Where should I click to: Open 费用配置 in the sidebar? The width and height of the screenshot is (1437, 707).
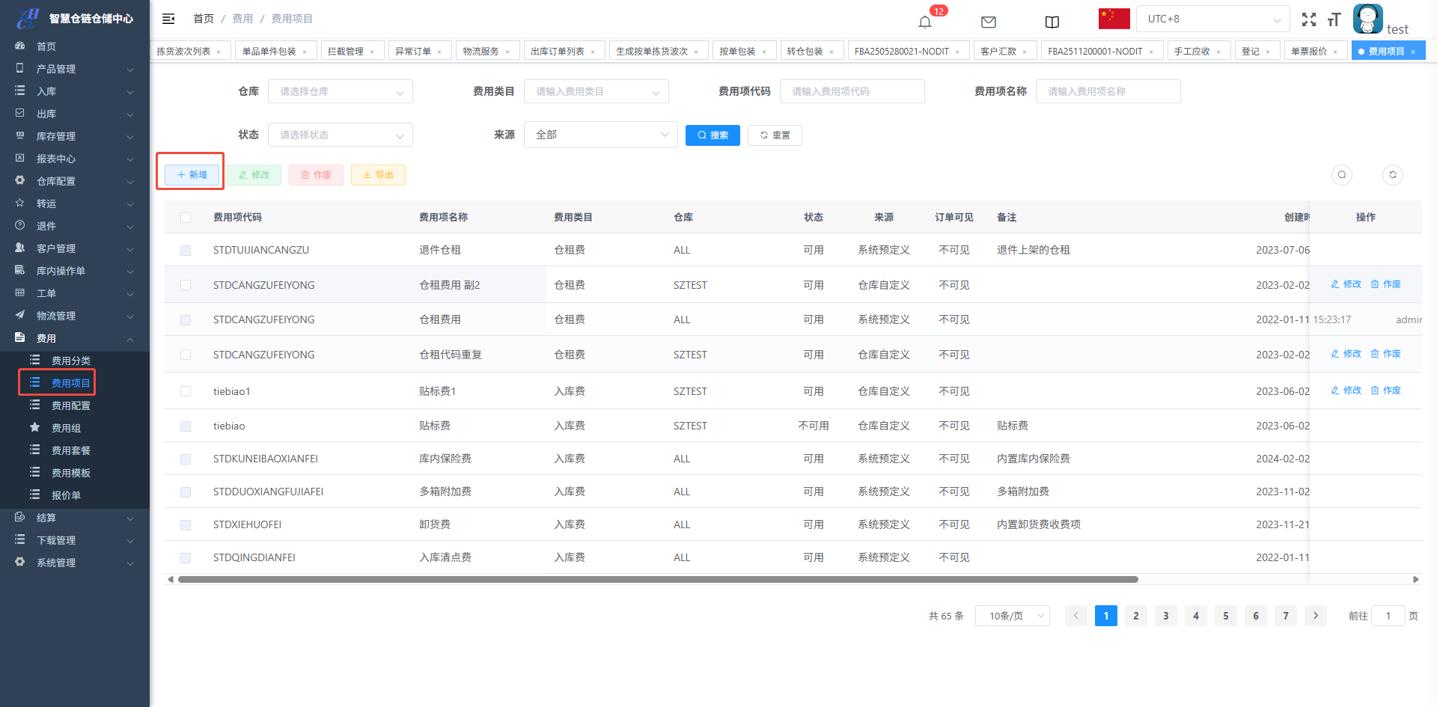[x=70, y=405]
